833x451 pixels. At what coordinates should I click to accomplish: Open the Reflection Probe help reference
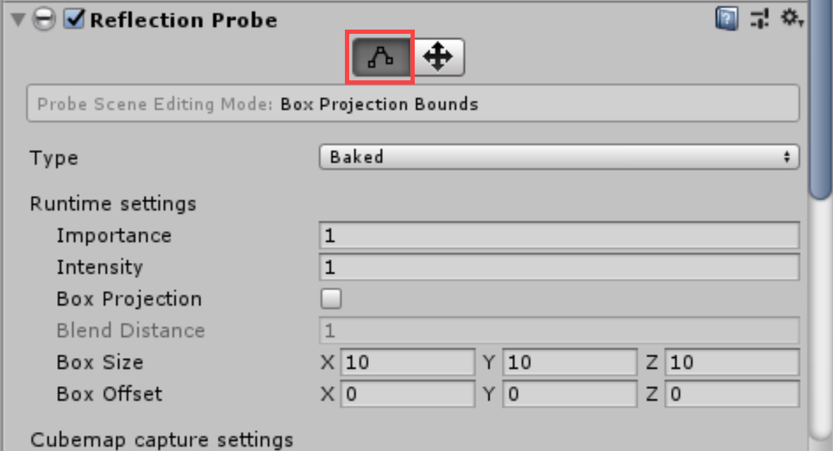[726, 19]
